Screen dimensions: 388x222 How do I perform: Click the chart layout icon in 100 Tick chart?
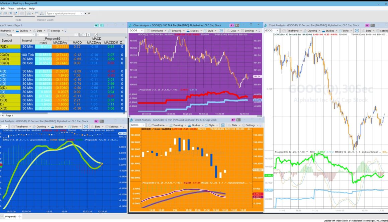(x=221, y=31)
